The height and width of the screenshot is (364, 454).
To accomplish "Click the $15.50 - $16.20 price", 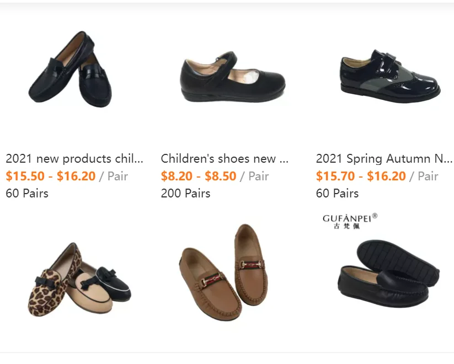I will tap(50, 176).
